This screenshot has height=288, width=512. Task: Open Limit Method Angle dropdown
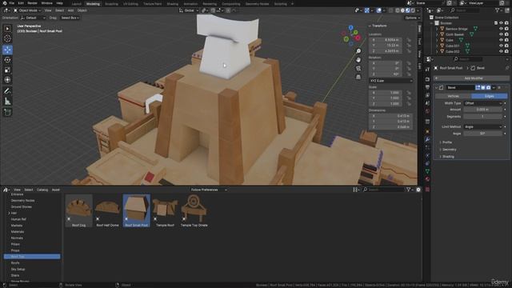(482, 126)
